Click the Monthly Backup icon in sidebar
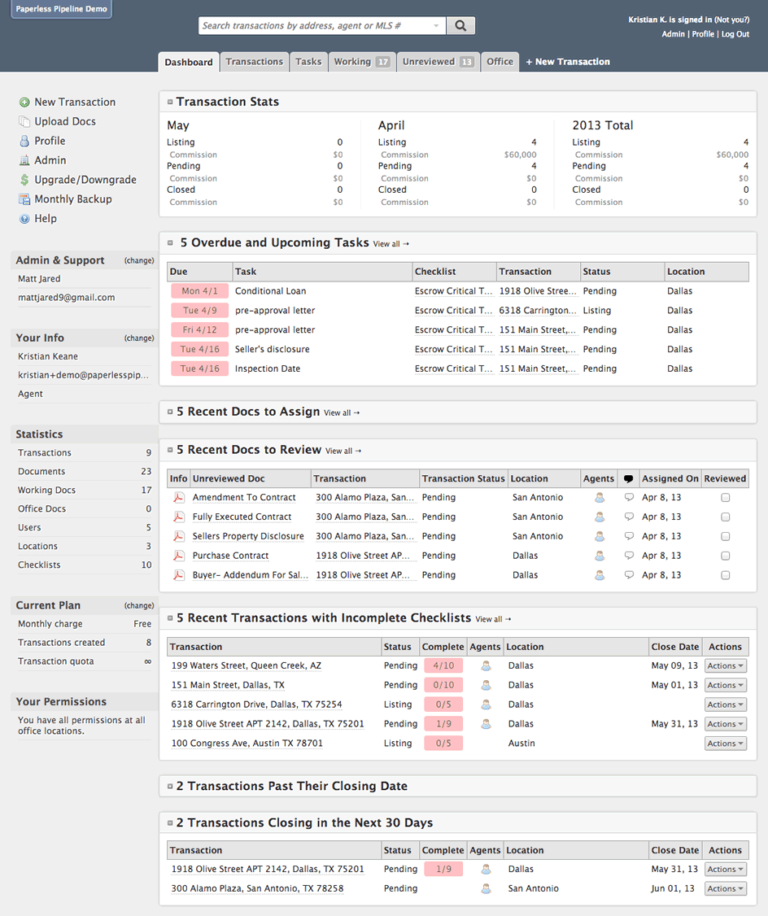768x916 pixels. [x=24, y=199]
